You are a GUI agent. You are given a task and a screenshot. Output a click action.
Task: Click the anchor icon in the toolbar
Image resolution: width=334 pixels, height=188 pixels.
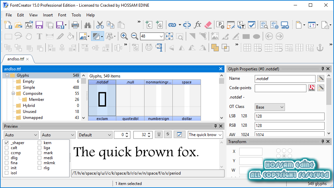[x=320, y=48]
